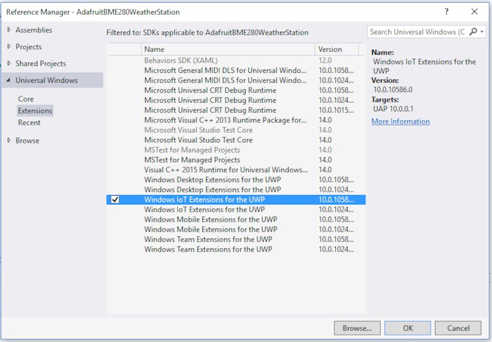Open the search options dropdown arrow
The image size is (492, 342).
point(482,32)
